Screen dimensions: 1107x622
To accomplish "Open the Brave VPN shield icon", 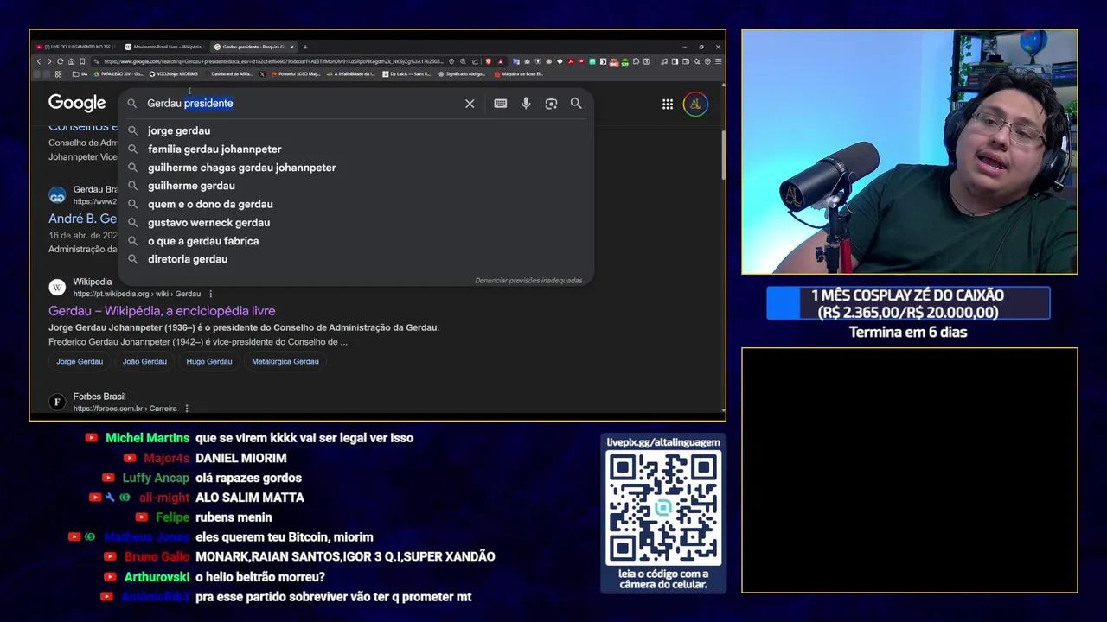I will tap(707, 61).
